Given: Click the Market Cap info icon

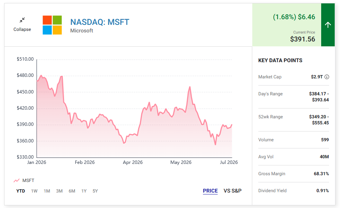Looking at the screenshot, I should pyautogui.click(x=327, y=77).
